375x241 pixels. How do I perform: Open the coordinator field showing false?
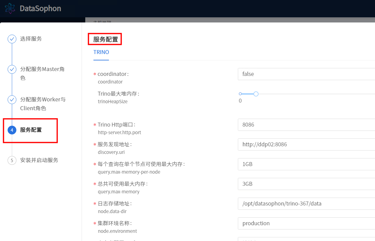[x=306, y=74]
